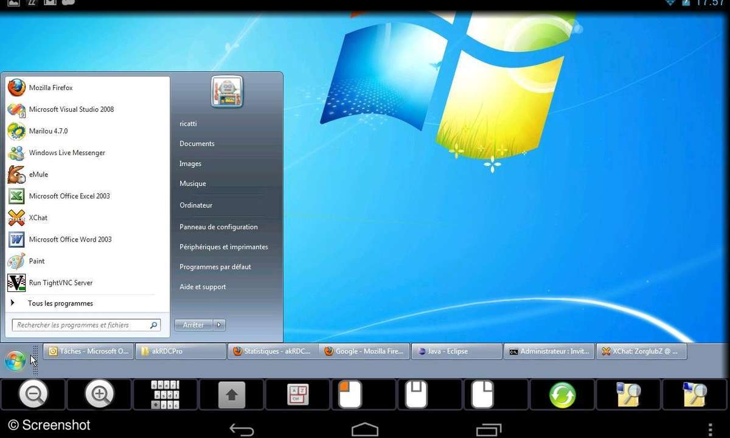
Task: Tap the Android home button
Action: 365,429
